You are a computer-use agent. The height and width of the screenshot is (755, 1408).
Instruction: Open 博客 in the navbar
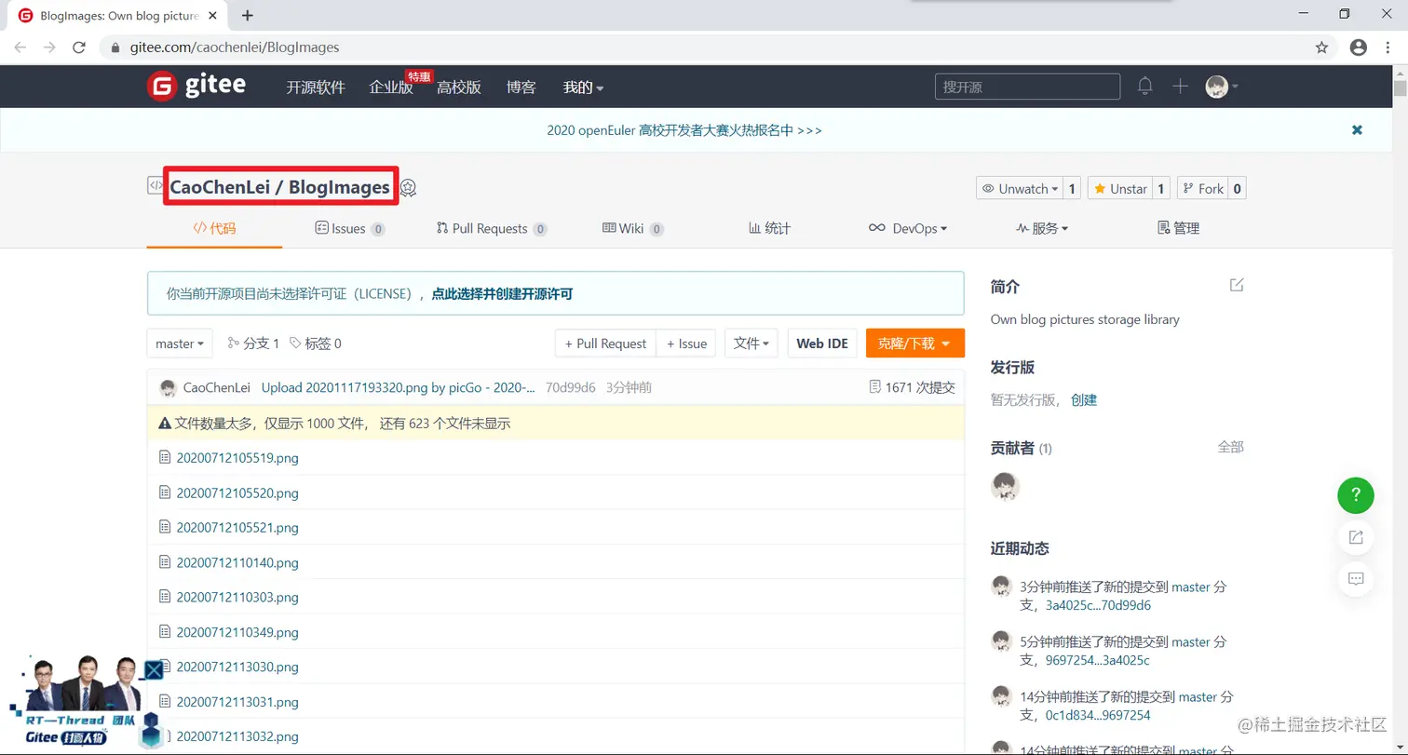point(521,88)
